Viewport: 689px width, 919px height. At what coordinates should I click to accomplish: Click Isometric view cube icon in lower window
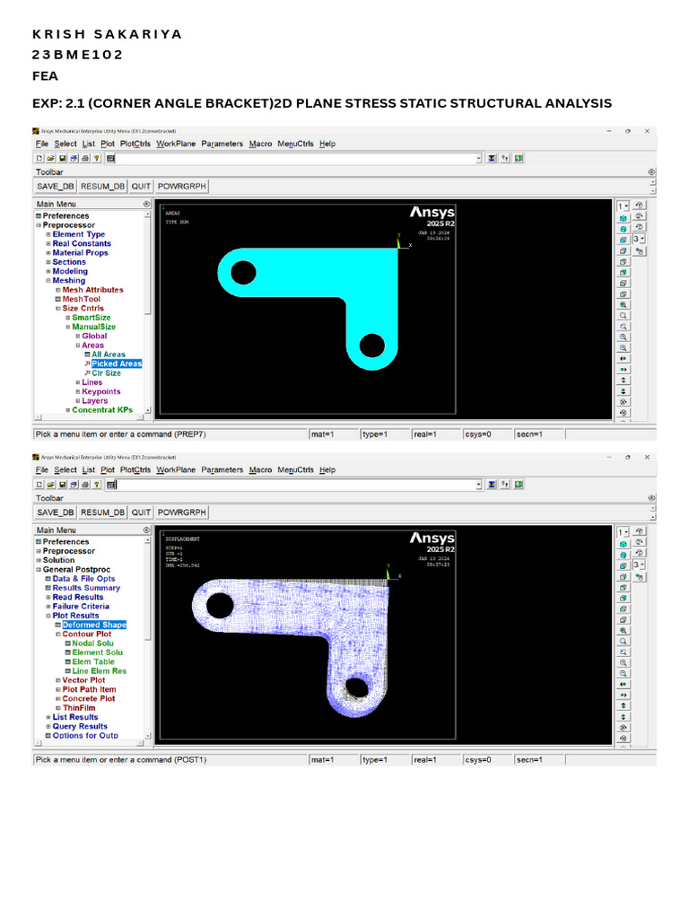pyautogui.click(x=624, y=544)
